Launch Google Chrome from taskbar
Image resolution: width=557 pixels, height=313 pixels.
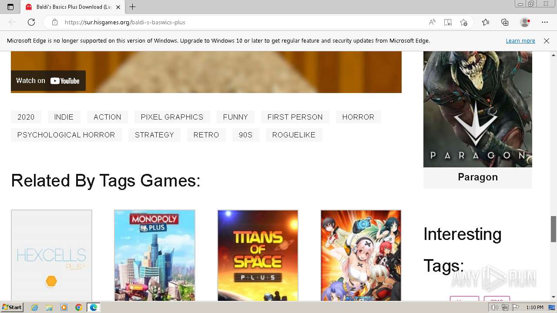pyautogui.click(x=78, y=307)
